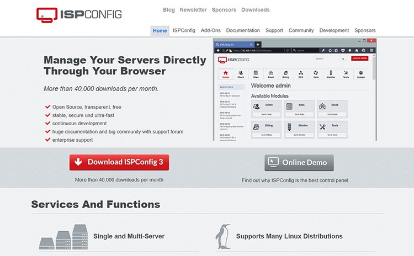Click the Pocket icon in the screenshot browser toolbar

[343, 50]
